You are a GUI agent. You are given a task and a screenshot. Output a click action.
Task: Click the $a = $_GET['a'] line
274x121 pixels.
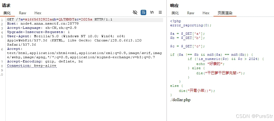[187, 34]
